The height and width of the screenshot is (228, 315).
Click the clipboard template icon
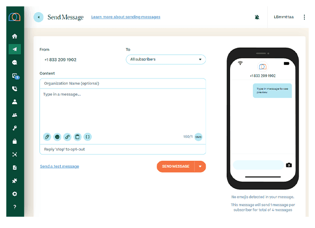[78, 137]
